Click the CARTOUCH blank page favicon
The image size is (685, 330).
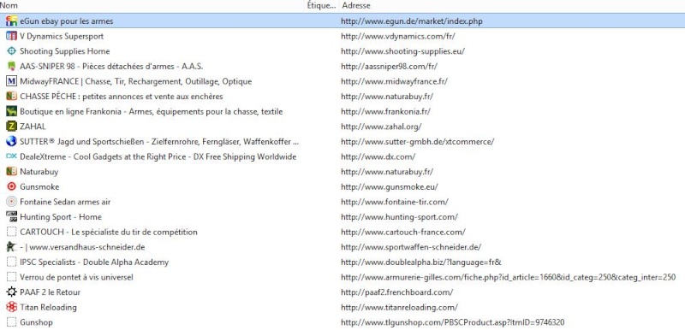12,232
